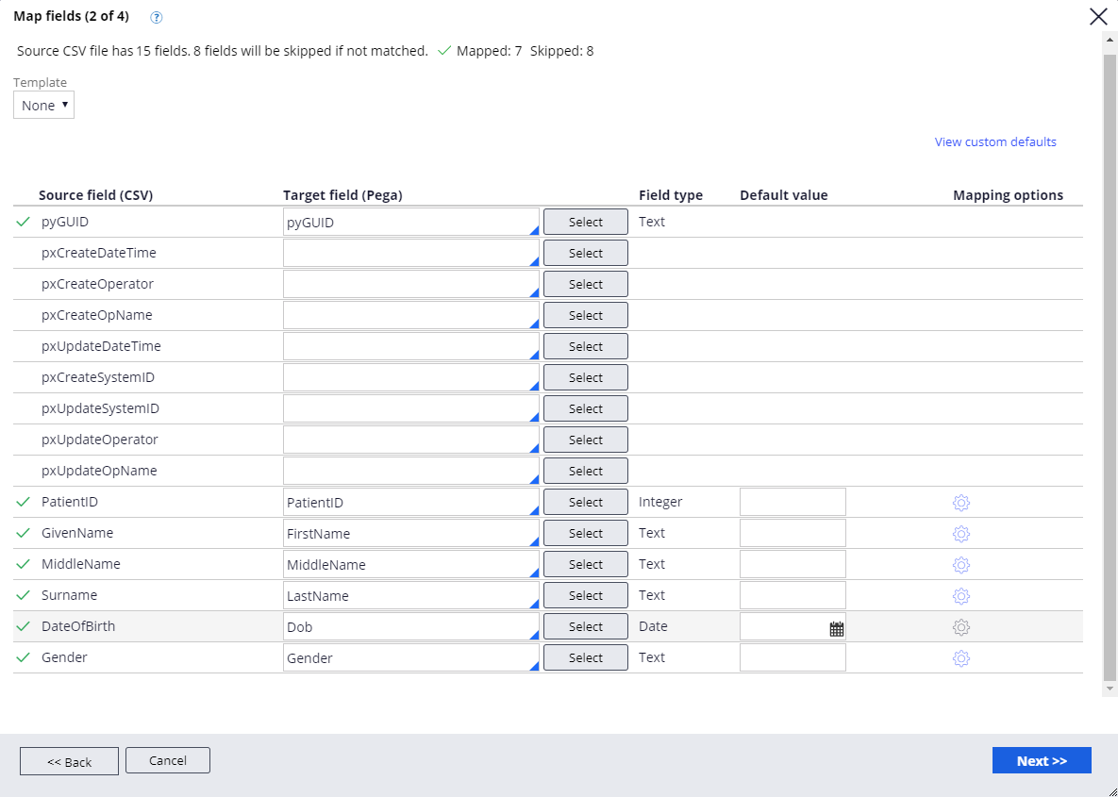Expand the Template dropdown
The width and height of the screenshot is (1118, 797).
(43, 106)
